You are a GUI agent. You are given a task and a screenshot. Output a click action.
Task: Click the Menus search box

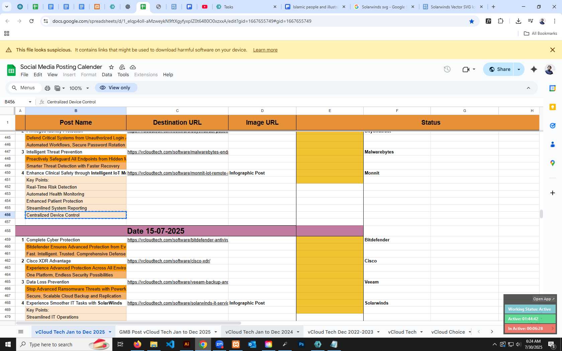(24, 88)
